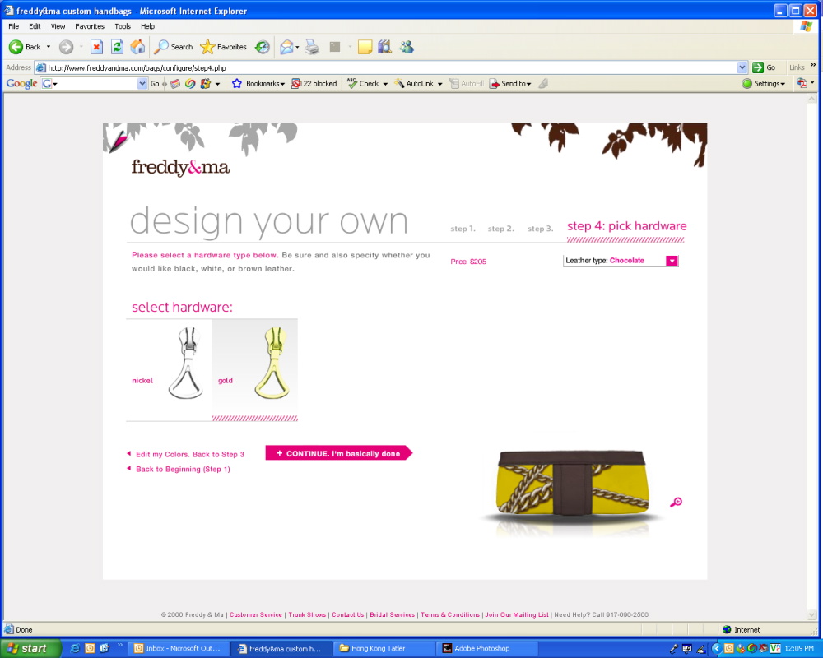Open the Send to dropdown

510,83
